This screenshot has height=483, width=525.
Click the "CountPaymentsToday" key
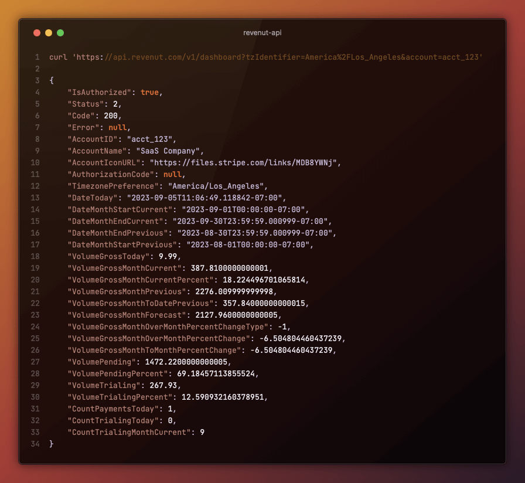click(113, 409)
